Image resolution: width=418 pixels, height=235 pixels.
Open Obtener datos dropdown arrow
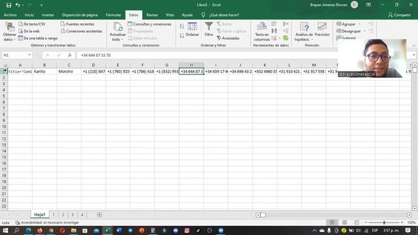pyautogui.click(x=14, y=40)
